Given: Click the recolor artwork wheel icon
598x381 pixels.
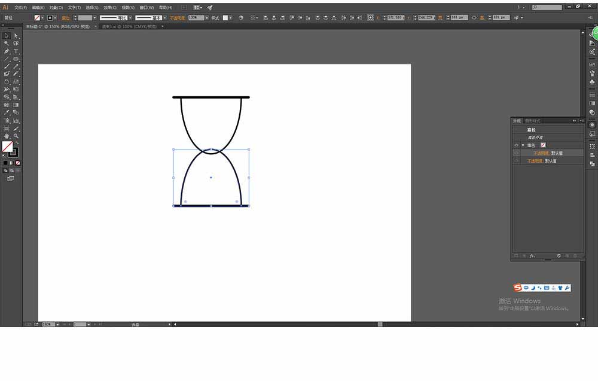Looking at the screenshot, I should (x=240, y=17).
